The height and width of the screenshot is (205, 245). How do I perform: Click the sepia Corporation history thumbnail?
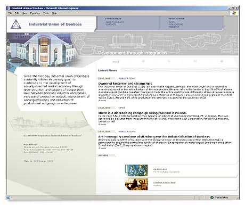(x=136, y=184)
